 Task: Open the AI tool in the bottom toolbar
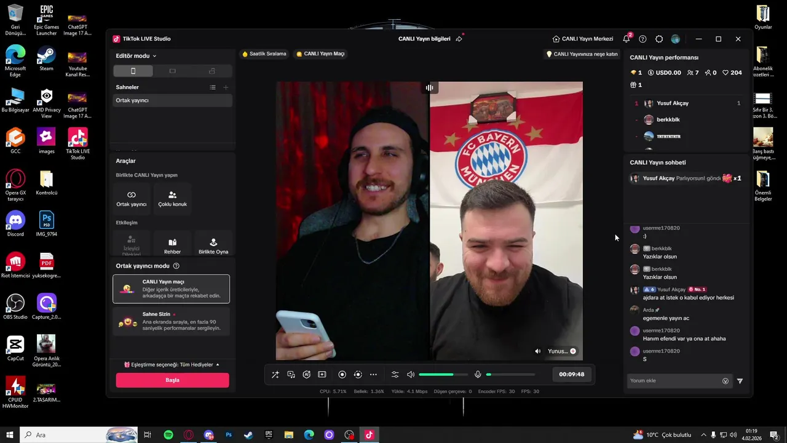[306, 375]
